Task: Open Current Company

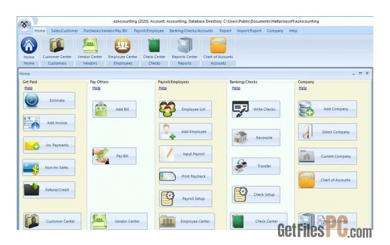Action: [327, 156]
